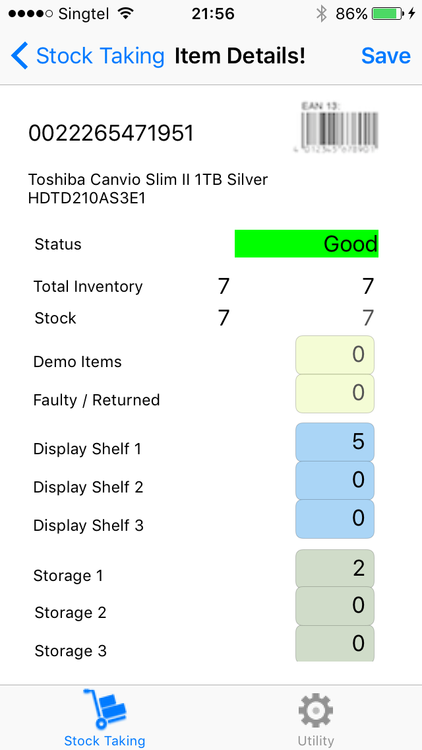The image size is (422, 750).
Task: Save the item details
Action: [x=386, y=56]
